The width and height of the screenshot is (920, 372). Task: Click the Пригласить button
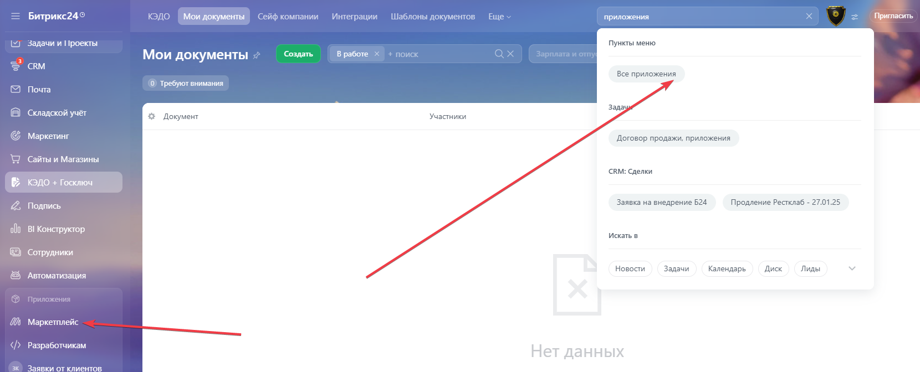[893, 16]
